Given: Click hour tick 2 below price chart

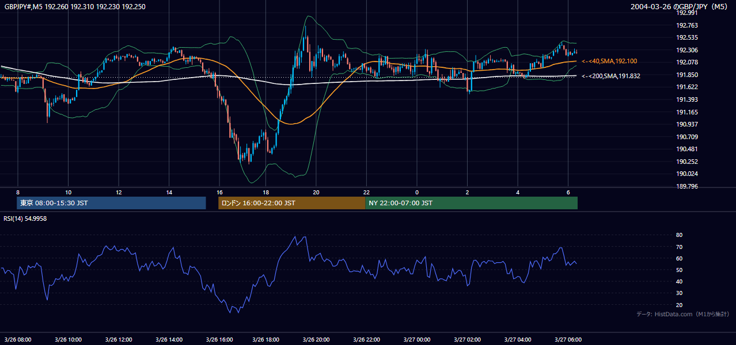Looking at the screenshot, I should coord(467,192).
